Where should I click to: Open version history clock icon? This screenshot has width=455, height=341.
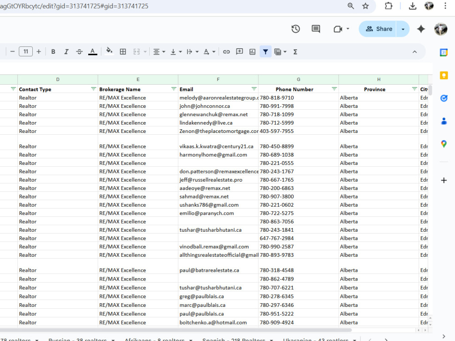[x=295, y=29]
